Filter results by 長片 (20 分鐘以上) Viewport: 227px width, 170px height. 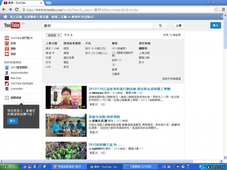[x=96, y=53]
